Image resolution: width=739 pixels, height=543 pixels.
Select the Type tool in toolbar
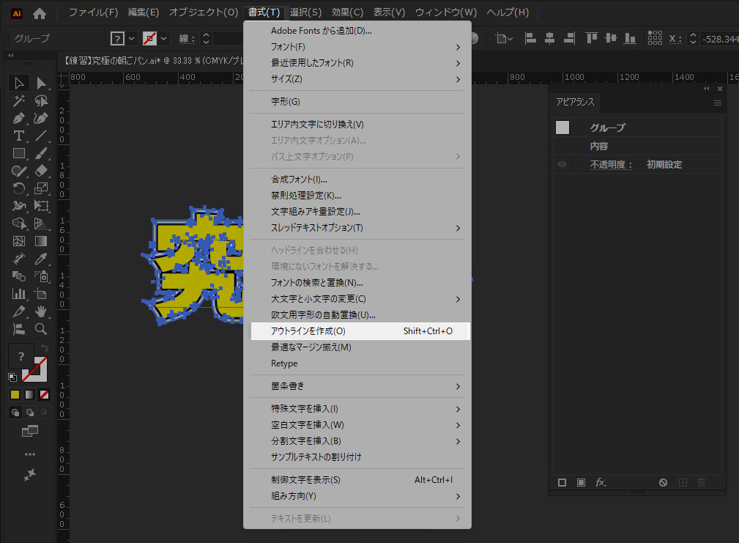pyautogui.click(x=19, y=136)
